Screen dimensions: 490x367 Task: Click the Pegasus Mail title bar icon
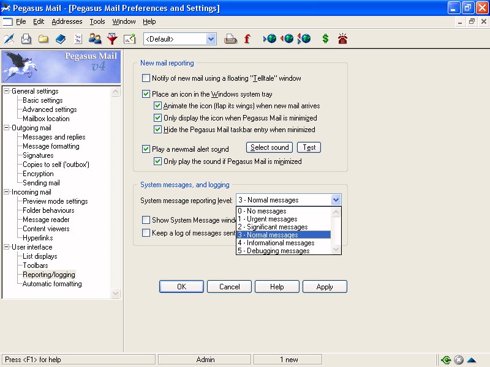[6, 8]
